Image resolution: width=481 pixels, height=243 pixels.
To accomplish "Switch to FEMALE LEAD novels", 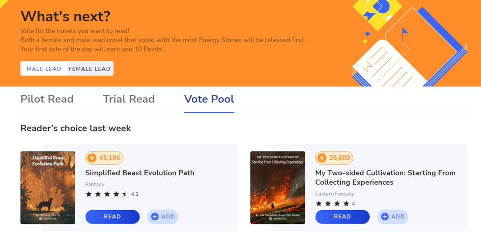I will click(x=90, y=69).
